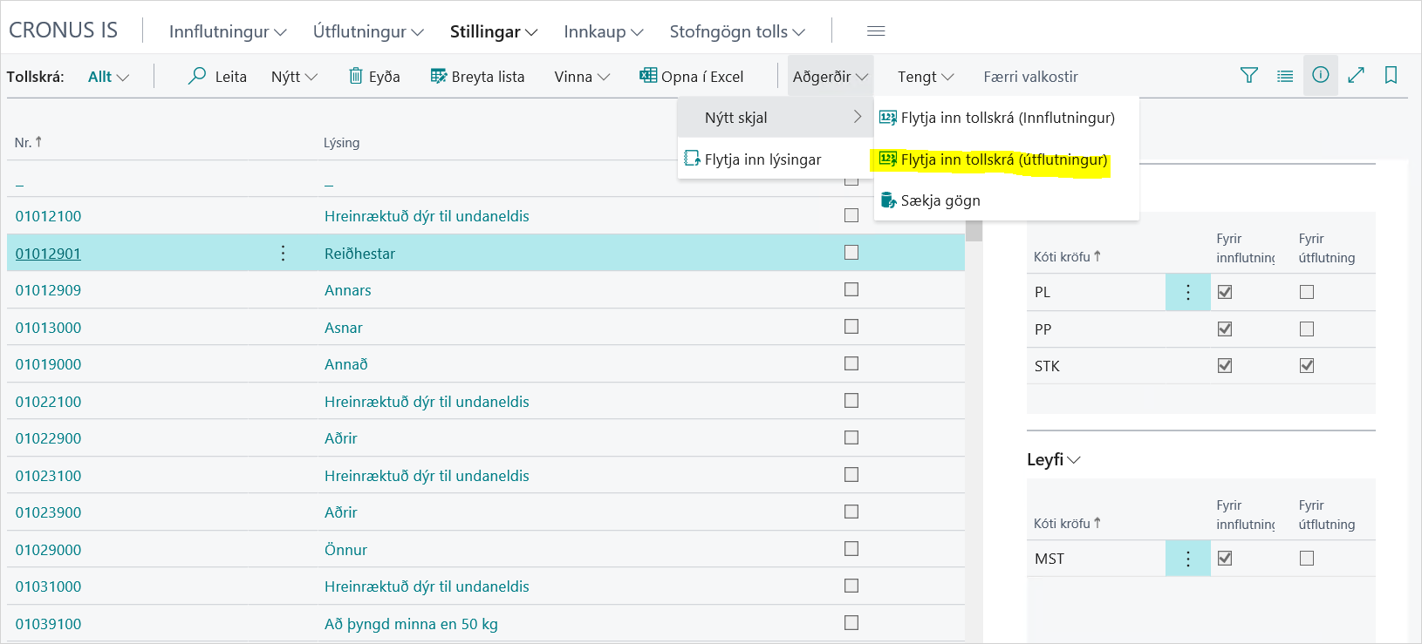
Task: Click the Eyða trash can icon
Action: point(356,77)
